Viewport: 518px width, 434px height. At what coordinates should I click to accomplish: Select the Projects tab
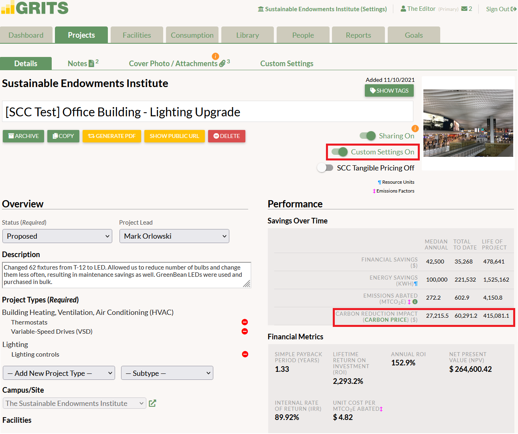point(81,35)
